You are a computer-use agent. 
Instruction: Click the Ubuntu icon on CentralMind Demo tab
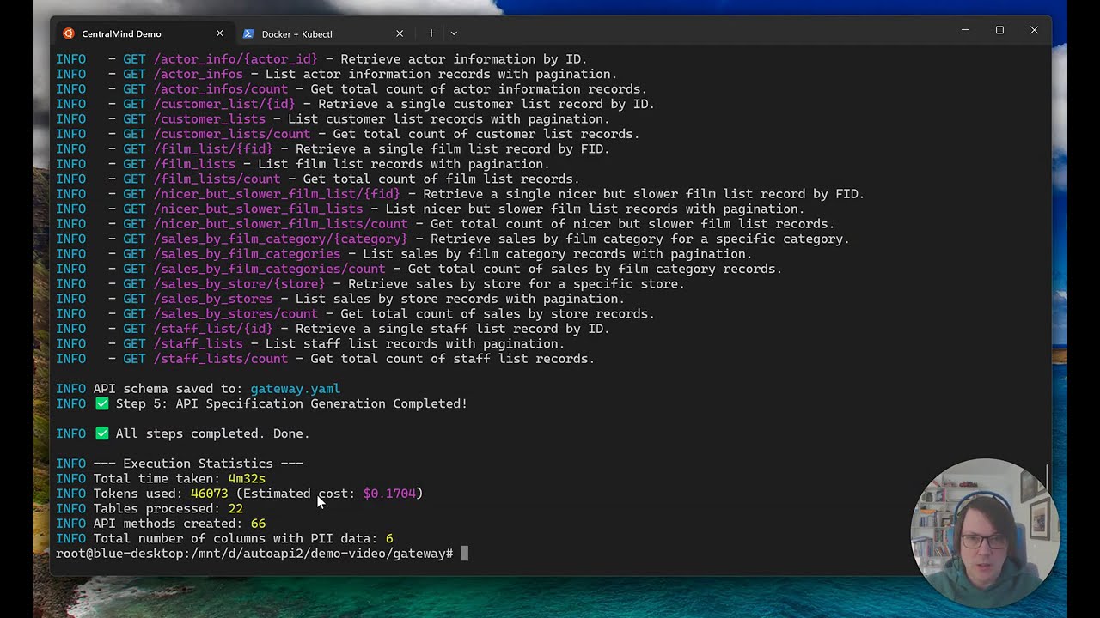click(x=69, y=33)
